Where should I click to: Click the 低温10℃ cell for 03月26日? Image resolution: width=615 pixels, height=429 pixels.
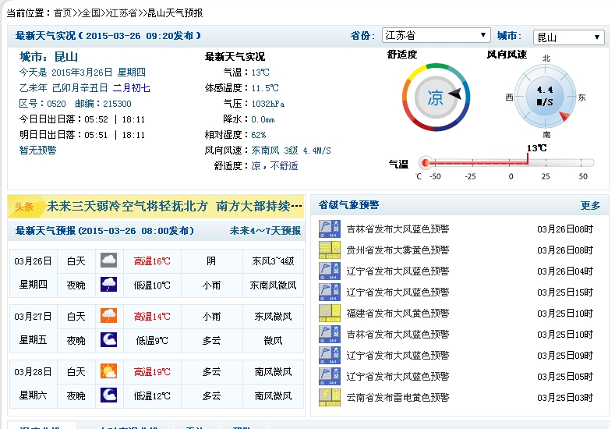click(x=152, y=285)
